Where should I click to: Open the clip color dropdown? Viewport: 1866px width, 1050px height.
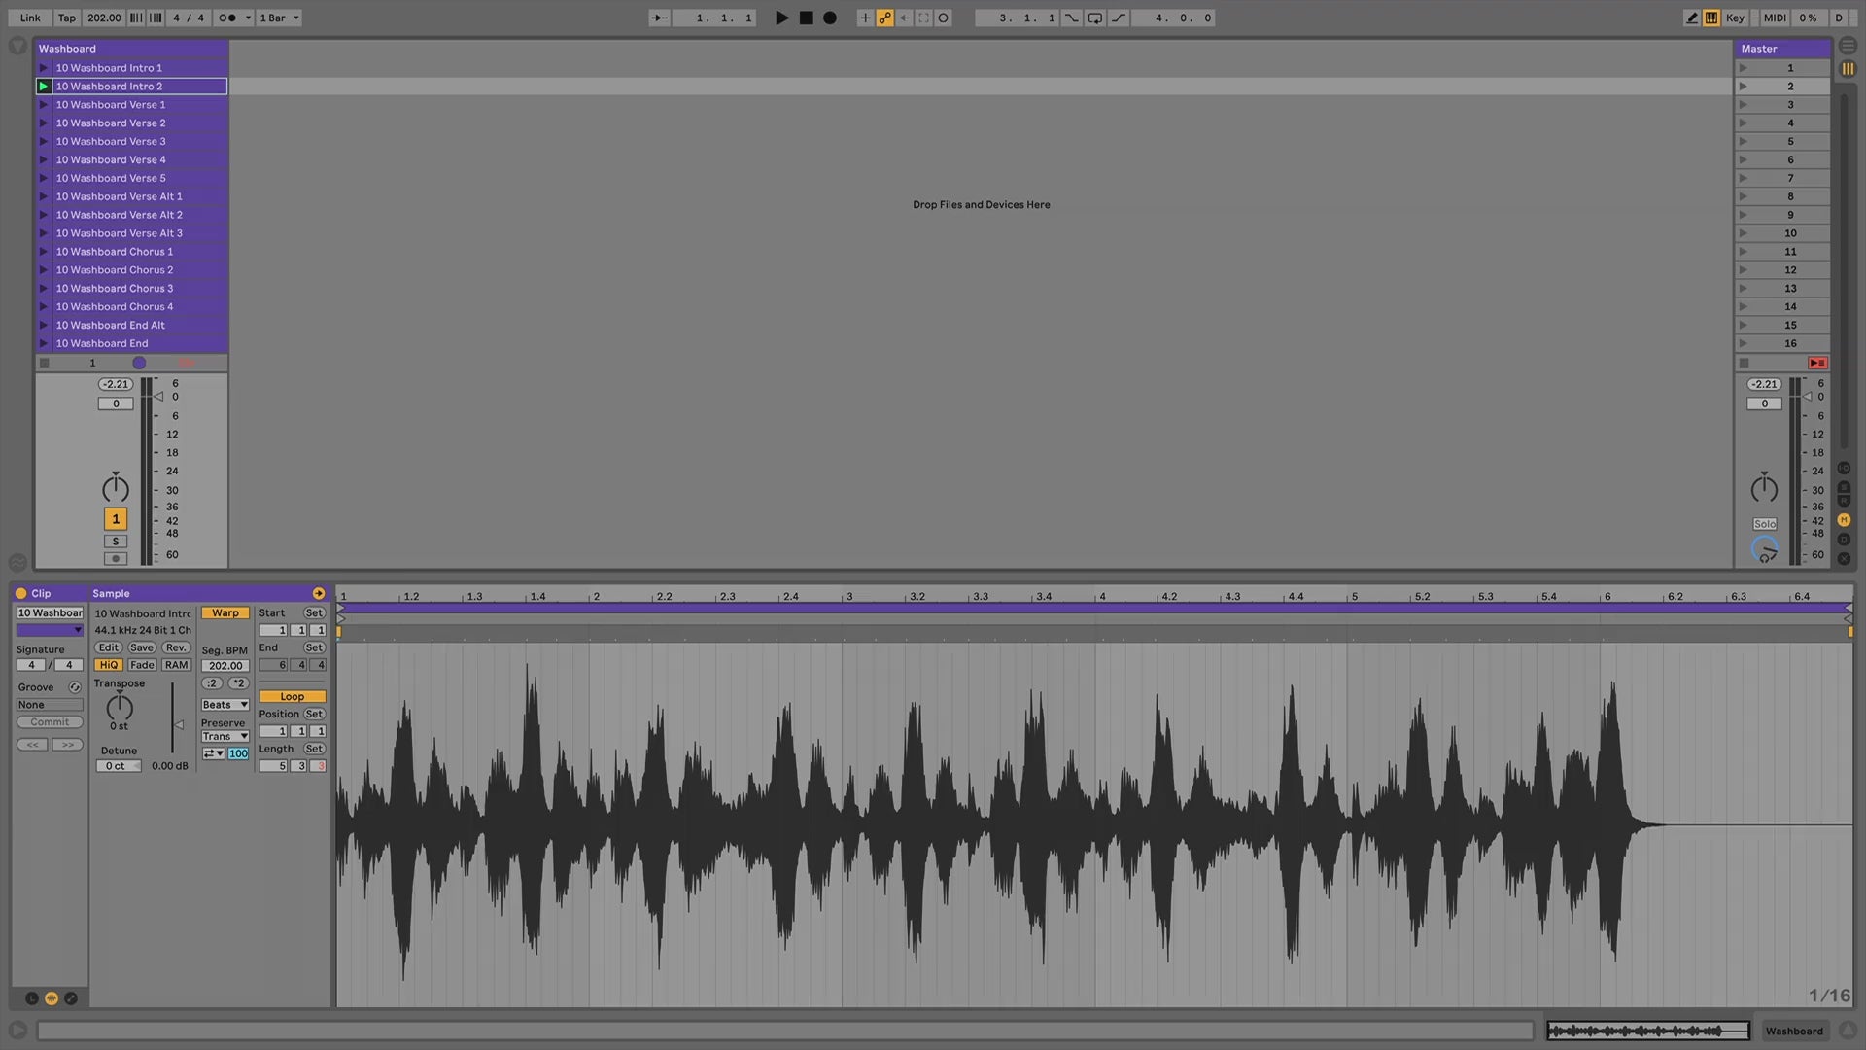tap(50, 631)
